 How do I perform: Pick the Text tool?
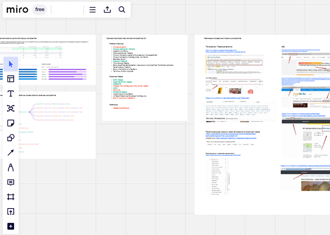[x=11, y=94]
